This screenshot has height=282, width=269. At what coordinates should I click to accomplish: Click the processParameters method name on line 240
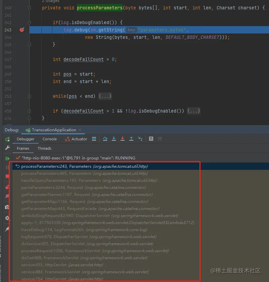tap(100, 8)
